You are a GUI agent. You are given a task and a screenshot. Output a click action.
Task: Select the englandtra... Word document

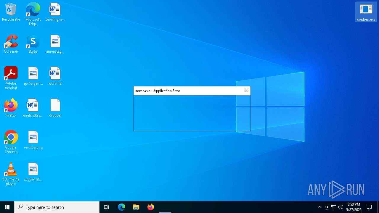coord(33,108)
